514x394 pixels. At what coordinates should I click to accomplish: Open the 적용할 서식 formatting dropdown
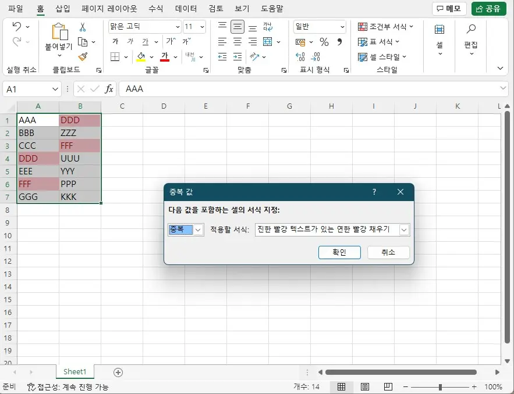(x=405, y=230)
